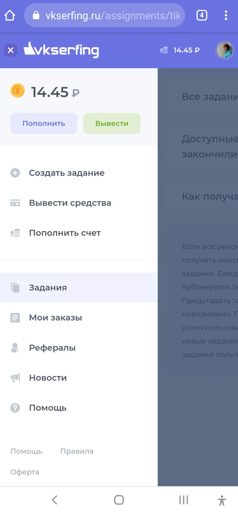Open Создать задание menu item
Viewport: 238px width, 515px height.
tap(79, 173)
